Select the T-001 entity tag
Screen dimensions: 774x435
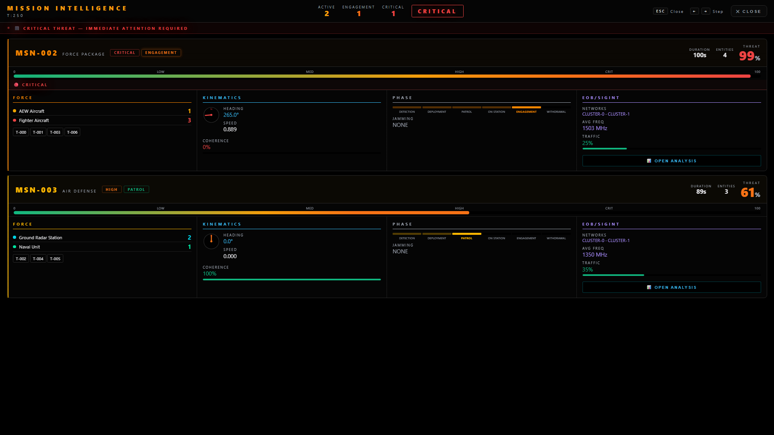click(x=38, y=132)
